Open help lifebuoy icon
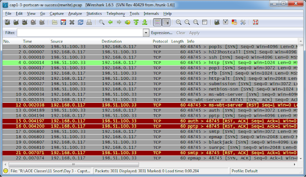 [255, 22]
